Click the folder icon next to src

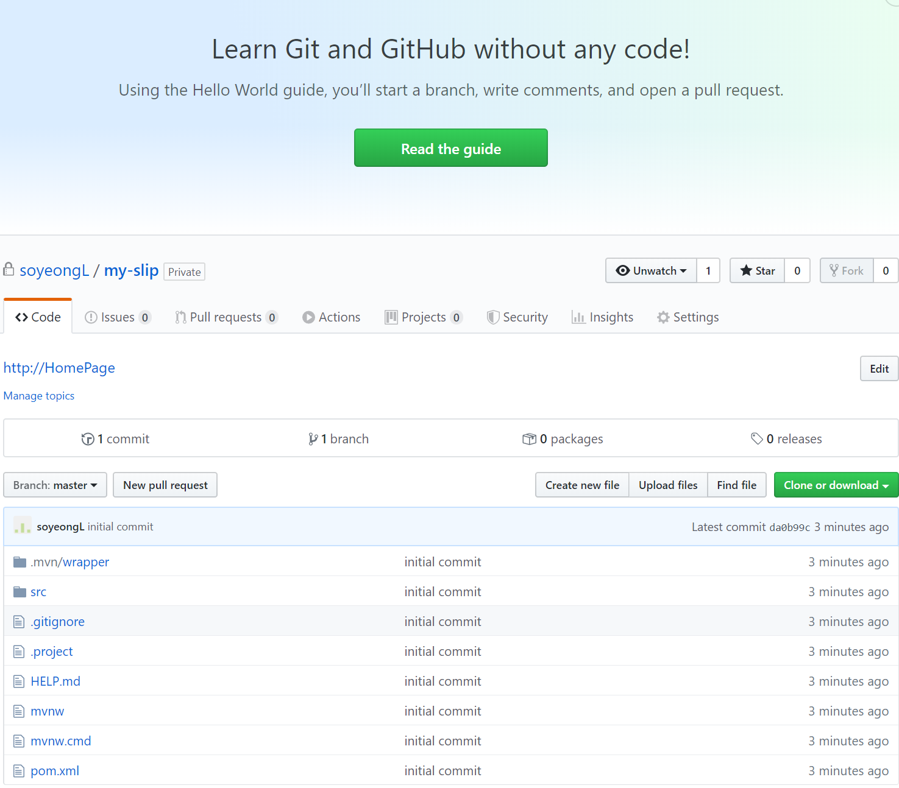coord(20,591)
